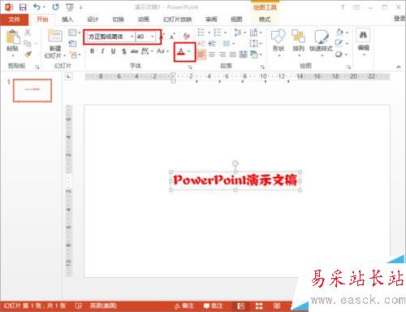Click the Slide Sorter view button

(259, 306)
